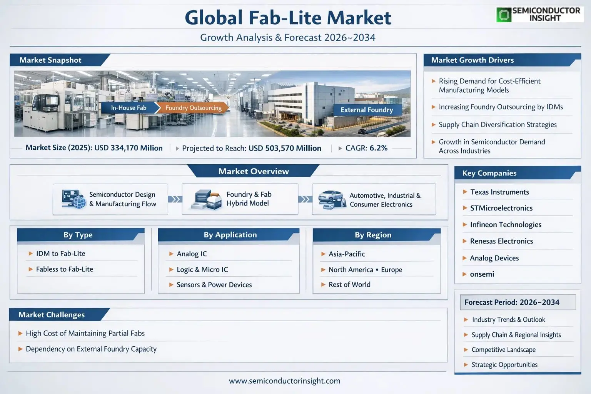Click the cleanroom factory photo banner
Image resolution: width=591 pixels, height=394 pixels.
pyautogui.click(x=212, y=104)
